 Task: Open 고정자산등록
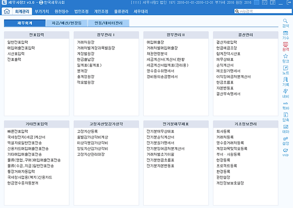[87, 131]
